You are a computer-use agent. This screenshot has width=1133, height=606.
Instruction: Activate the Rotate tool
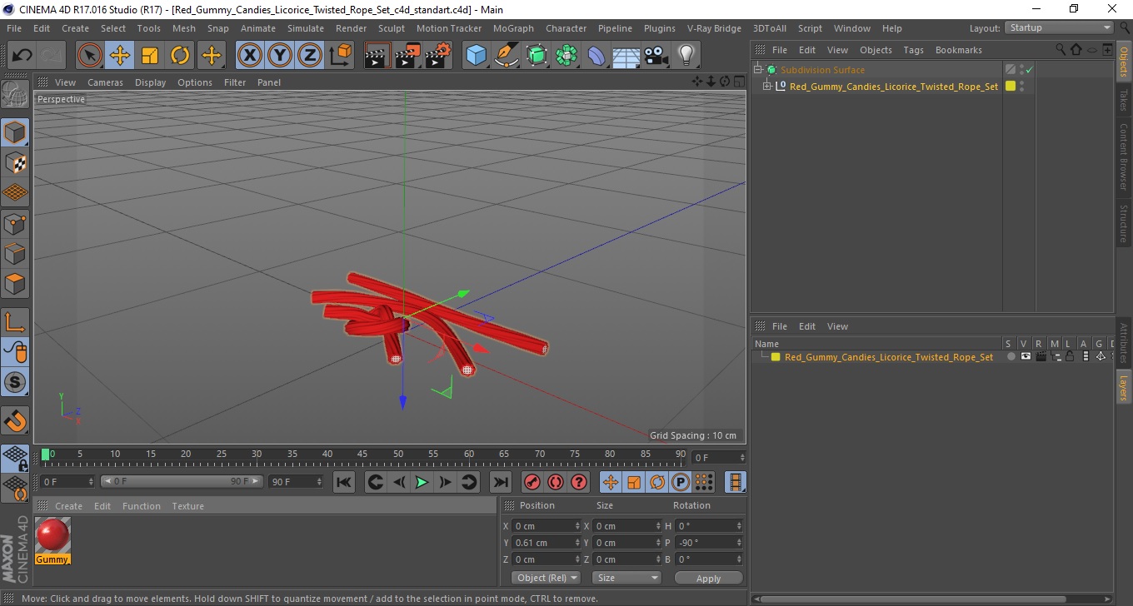[x=180, y=56]
